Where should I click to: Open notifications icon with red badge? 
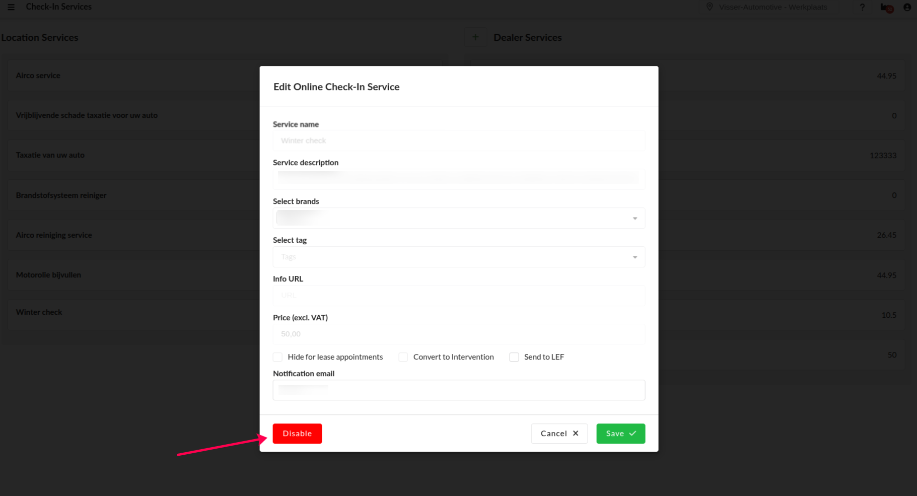(x=886, y=8)
